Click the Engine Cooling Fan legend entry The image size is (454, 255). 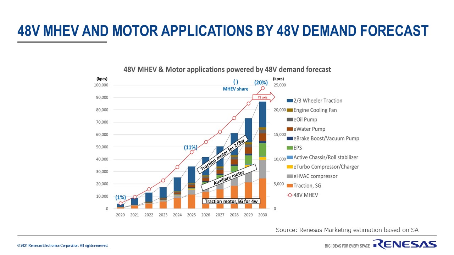pyautogui.click(x=315, y=110)
